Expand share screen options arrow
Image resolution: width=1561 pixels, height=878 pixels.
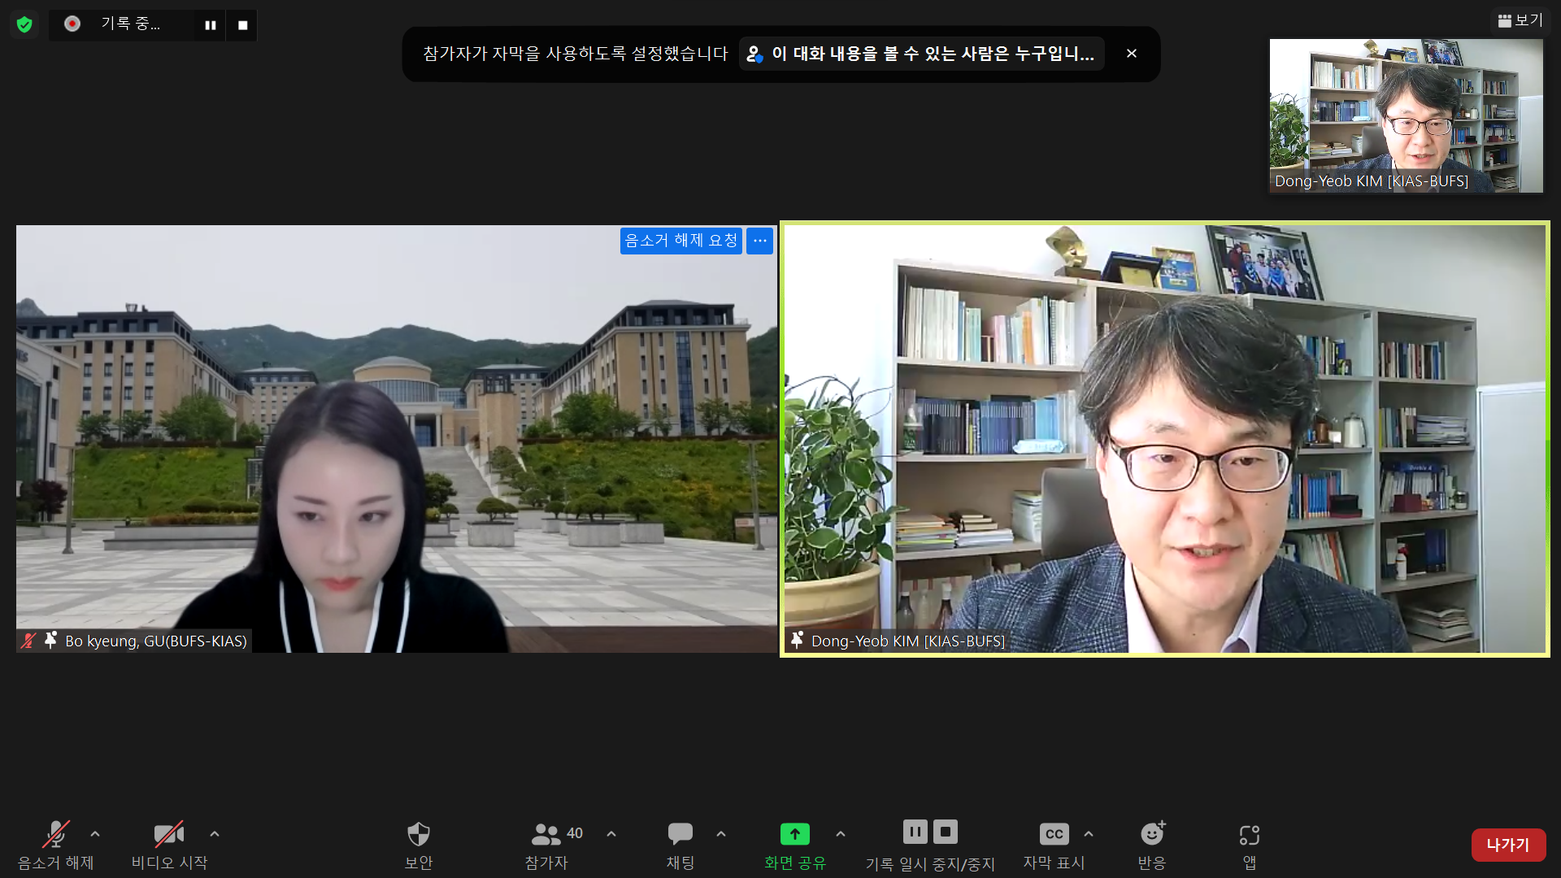point(841,834)
